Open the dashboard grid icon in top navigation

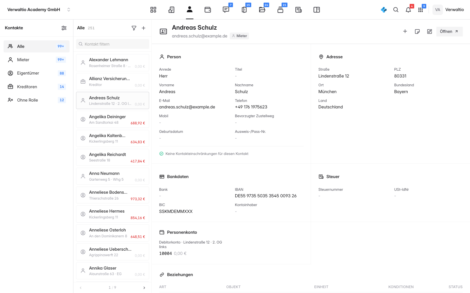pyautogui.click(x=153, y=10)
